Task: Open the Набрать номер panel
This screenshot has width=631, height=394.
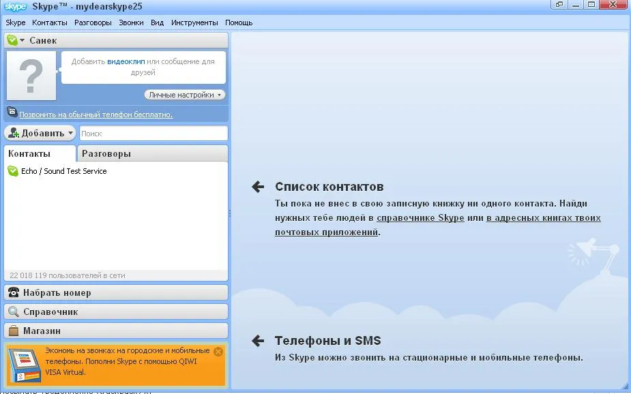Action: [x=116, y=292]
